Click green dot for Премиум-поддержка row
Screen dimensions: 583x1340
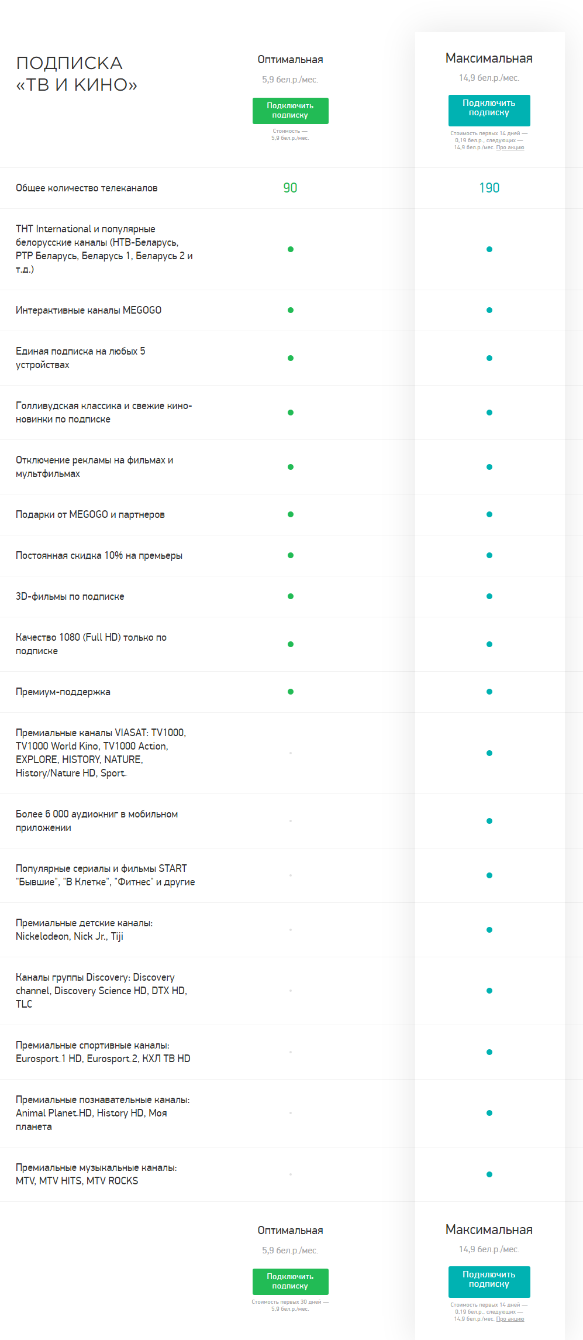(x=291, y=692)
